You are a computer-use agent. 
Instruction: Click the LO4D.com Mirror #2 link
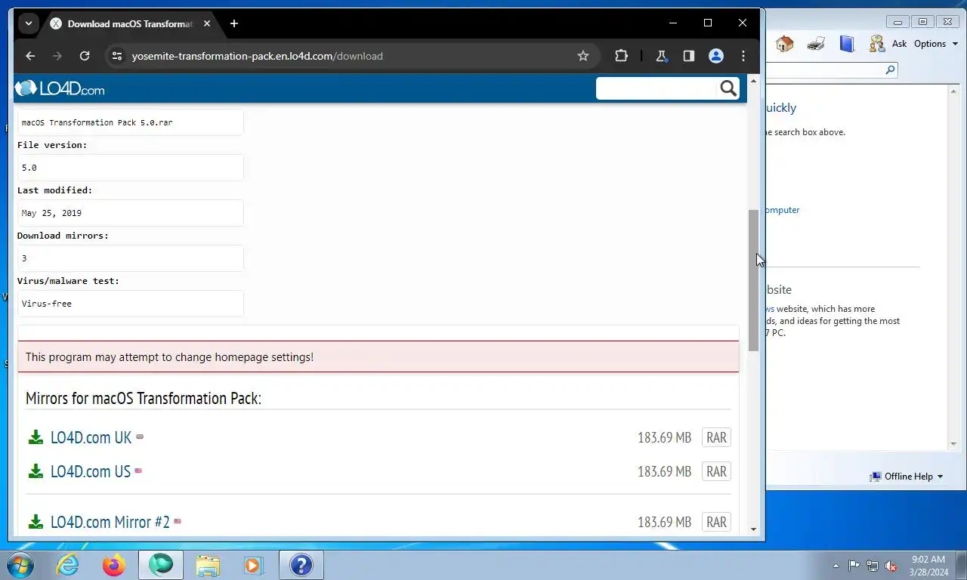(x=110, y=522)
